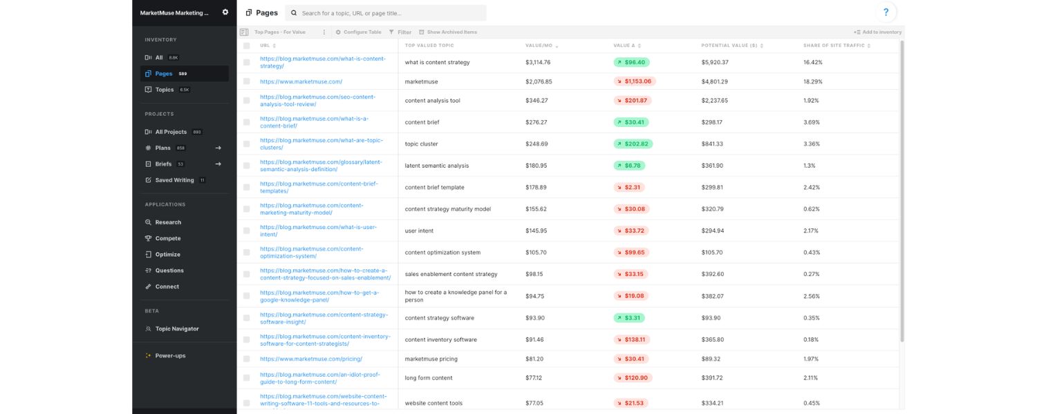Screen dimensions: 1037x414
Task: Check the select-all checkbox in the table header
Action: pos(246,44)
